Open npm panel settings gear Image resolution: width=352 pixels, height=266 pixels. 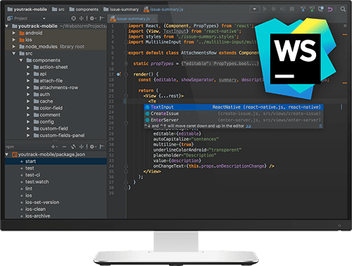click(92, 146)
